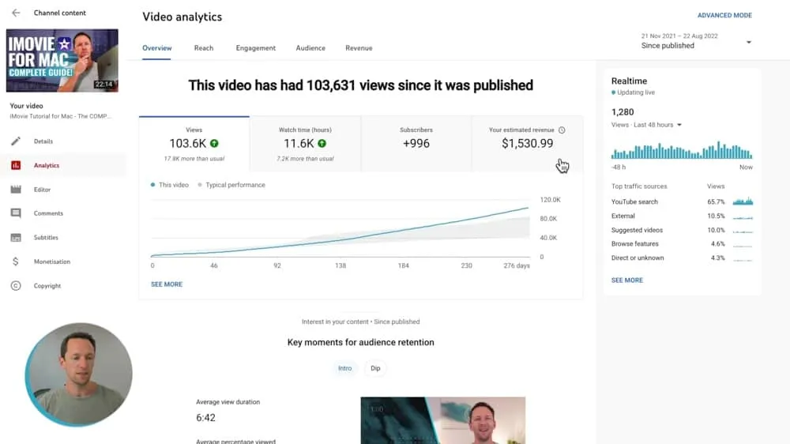Switch to the Reach tab
The image size is (790, 444).
click(x=204, y=48)
